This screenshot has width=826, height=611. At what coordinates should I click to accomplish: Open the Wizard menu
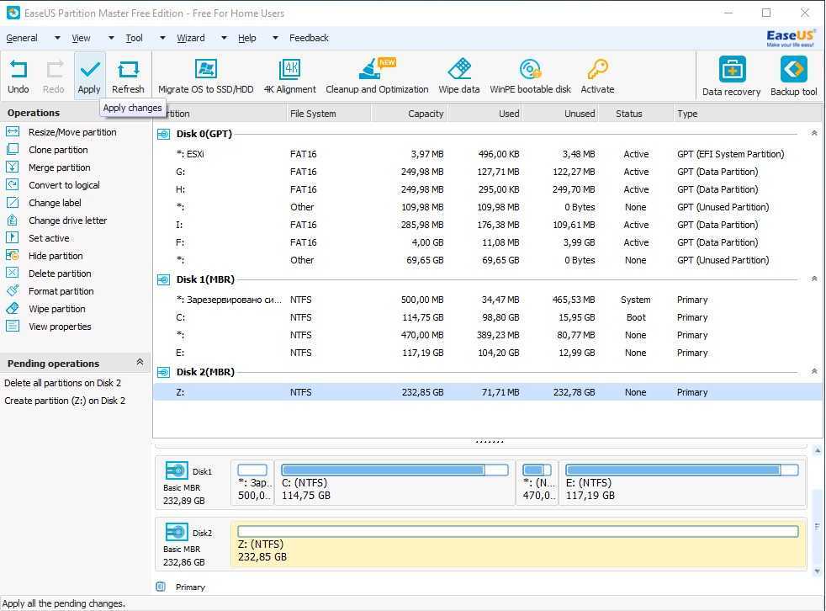click(191, 38)
